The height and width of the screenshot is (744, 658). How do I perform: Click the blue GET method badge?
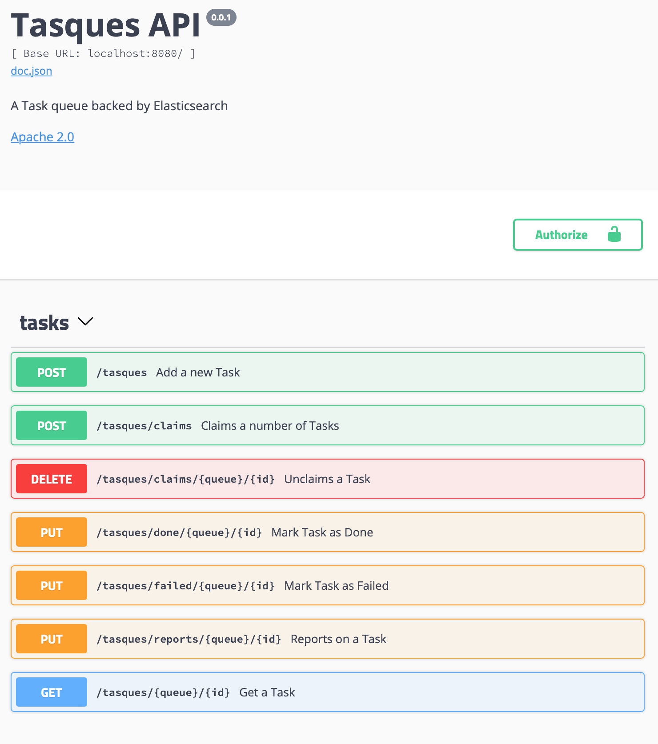52,692
